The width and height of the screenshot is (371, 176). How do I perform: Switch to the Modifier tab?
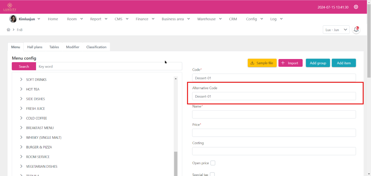click(x=72, y=47)
